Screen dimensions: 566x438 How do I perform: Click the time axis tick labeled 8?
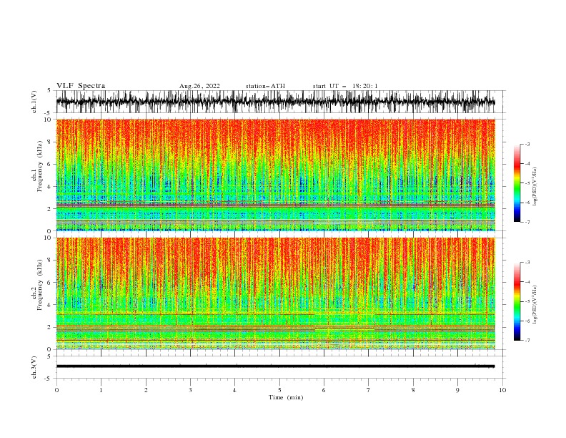(413, 390)
